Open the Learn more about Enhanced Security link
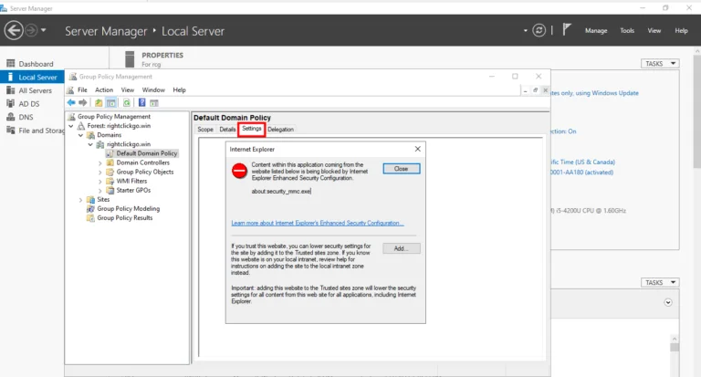 tap(318, 223)
